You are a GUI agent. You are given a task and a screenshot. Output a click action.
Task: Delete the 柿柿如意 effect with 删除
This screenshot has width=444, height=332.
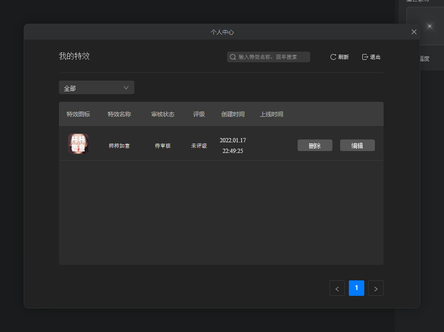tap(315, 146)
